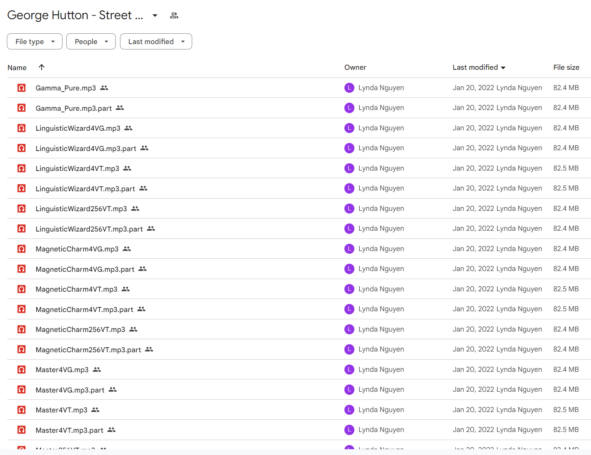
Task: Click the File size column header
Action: (x=566, y=67)
